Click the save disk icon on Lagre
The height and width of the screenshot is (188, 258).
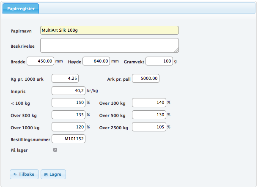[46, 174]
